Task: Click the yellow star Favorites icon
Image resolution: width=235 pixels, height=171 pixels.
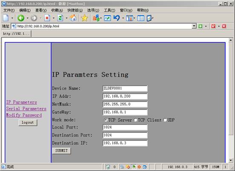Action: click(85, 18)
